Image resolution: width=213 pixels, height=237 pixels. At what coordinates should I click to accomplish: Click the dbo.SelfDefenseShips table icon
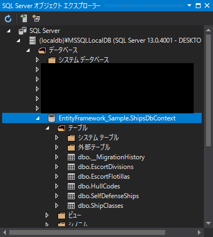[71, 196]
